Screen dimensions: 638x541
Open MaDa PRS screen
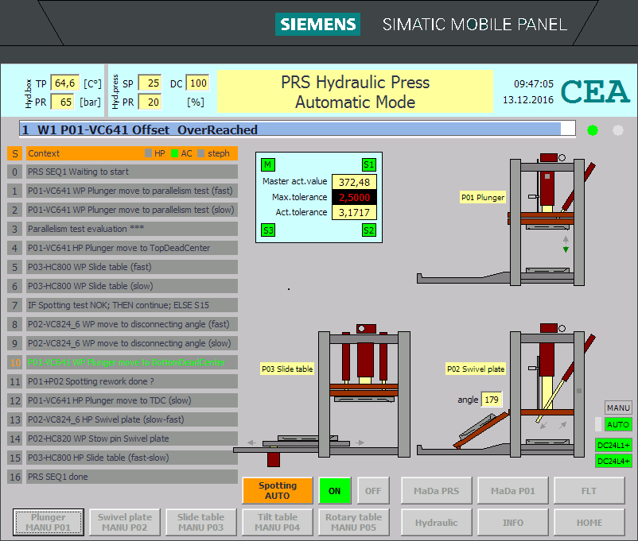(x=437, y=491)
